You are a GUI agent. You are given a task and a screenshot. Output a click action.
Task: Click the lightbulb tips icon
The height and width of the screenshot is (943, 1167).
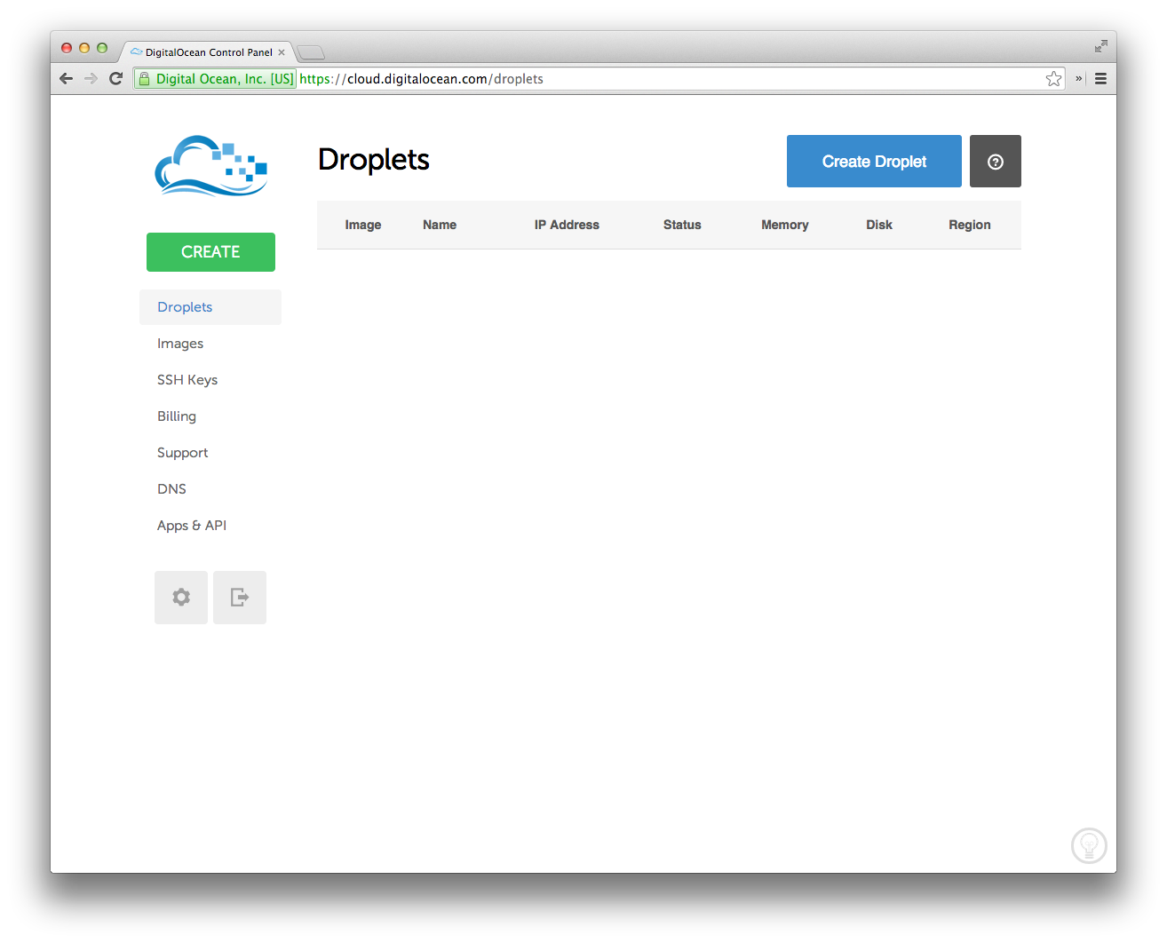pyautogui.click(x=1089, y=845)
